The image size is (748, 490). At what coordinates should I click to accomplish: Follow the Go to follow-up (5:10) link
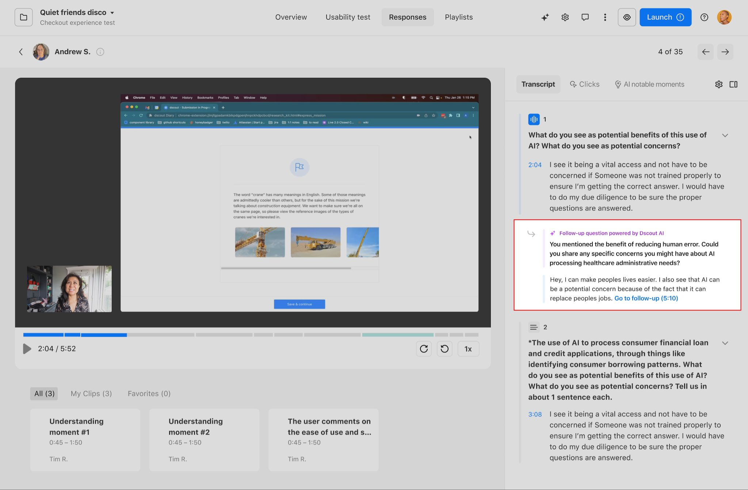coord(646,298)
